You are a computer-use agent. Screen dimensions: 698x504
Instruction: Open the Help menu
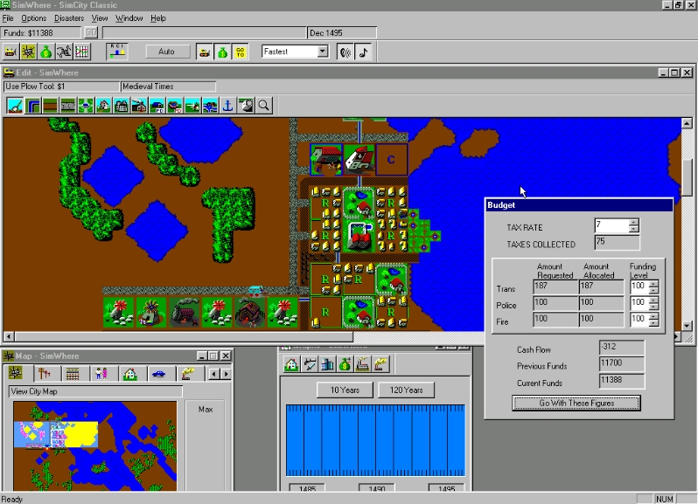pos(158,18)
